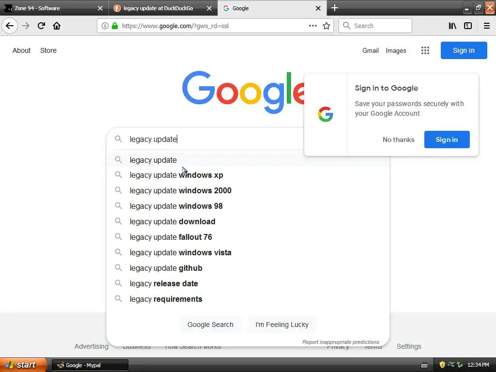Close the DuckDuckGo legacy update tab
This screenshot has width=496, height=372.
click(209, 8)
